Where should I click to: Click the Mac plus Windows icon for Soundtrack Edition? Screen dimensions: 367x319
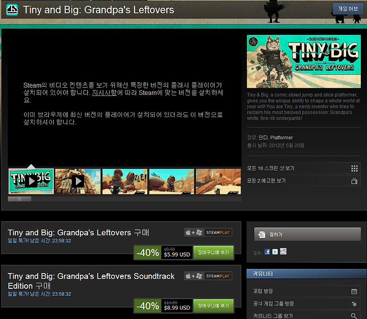coord(194,276)
